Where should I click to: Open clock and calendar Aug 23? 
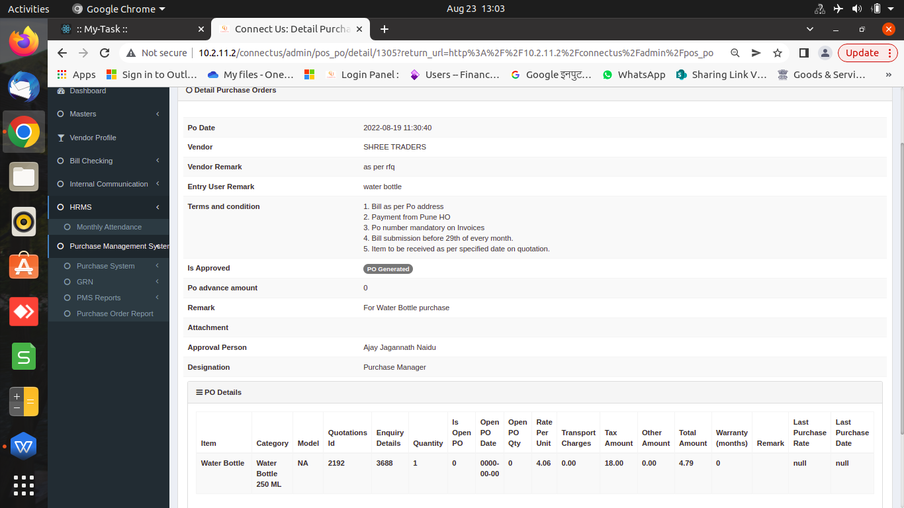[475, 9]
